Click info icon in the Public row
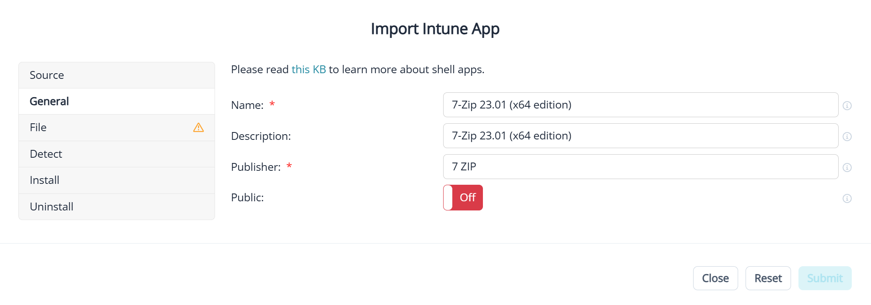 [x=847, y=198]
